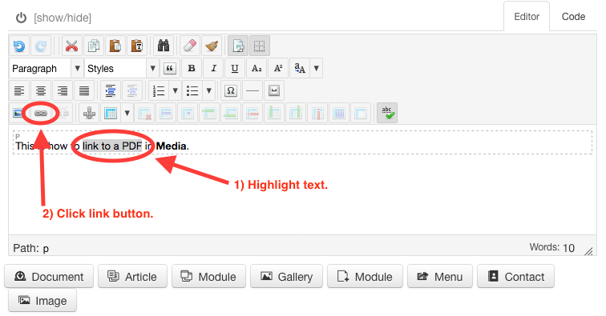Insert a horizontal rule line

pos(252,91)
